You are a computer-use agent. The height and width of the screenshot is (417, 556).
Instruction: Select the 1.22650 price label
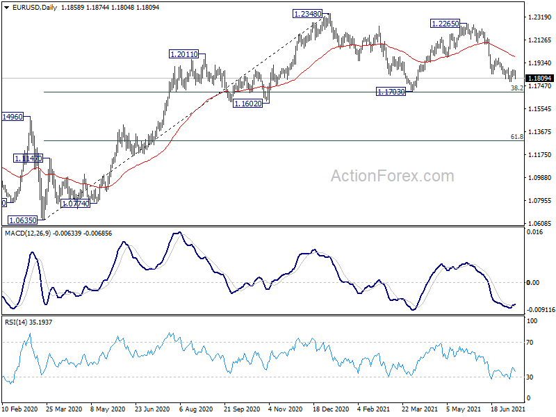(445, 24)
